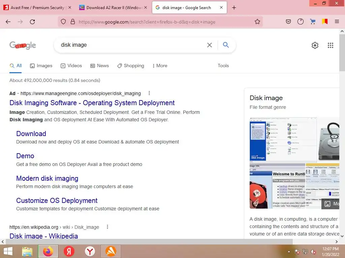Clear the search box with X
345x258 pixels.
pyautogui.click(x=210, y=45)
